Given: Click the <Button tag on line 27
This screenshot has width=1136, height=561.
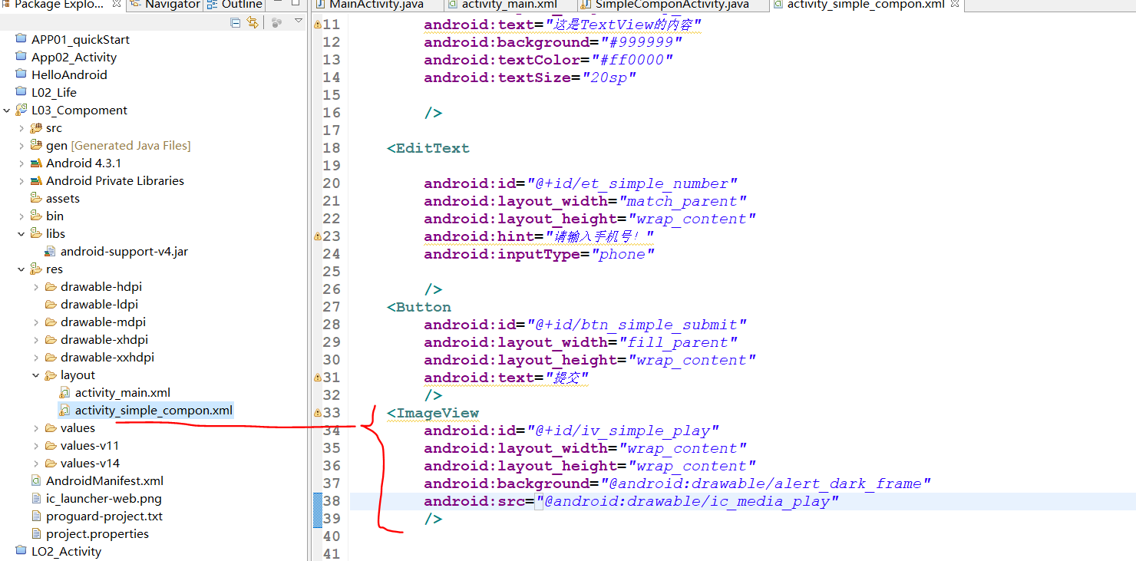Looking at the screenshot, I should click(x=418, y=307).
